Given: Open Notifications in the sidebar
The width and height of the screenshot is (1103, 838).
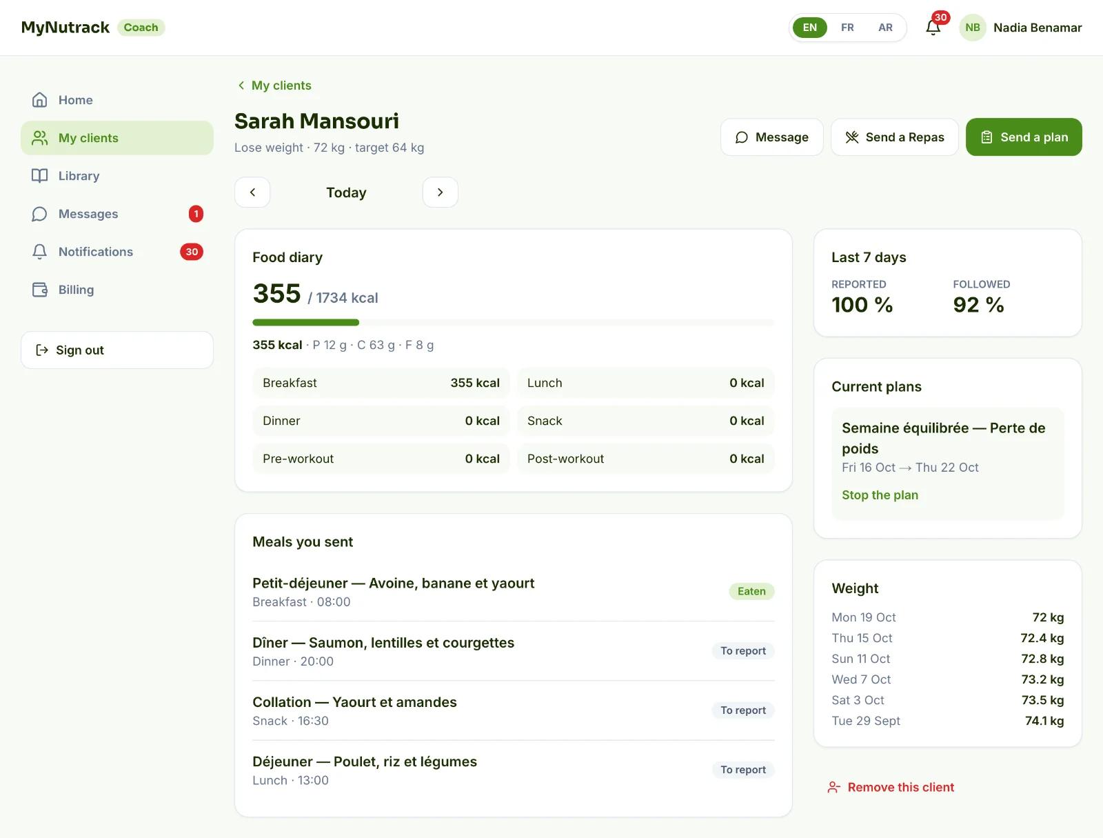Looking at the screenshot, I should 117,252.
